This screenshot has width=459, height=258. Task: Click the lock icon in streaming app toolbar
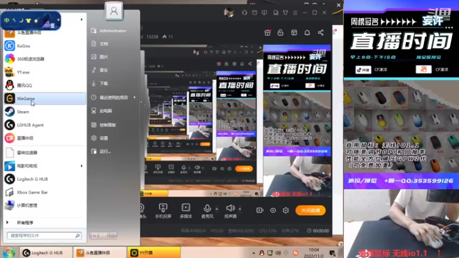click(x=281, y=33)
